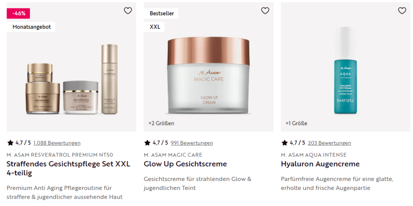Click the Monatsangebot label
Screen dimensions: 413x206
click(x=31, y=27)
